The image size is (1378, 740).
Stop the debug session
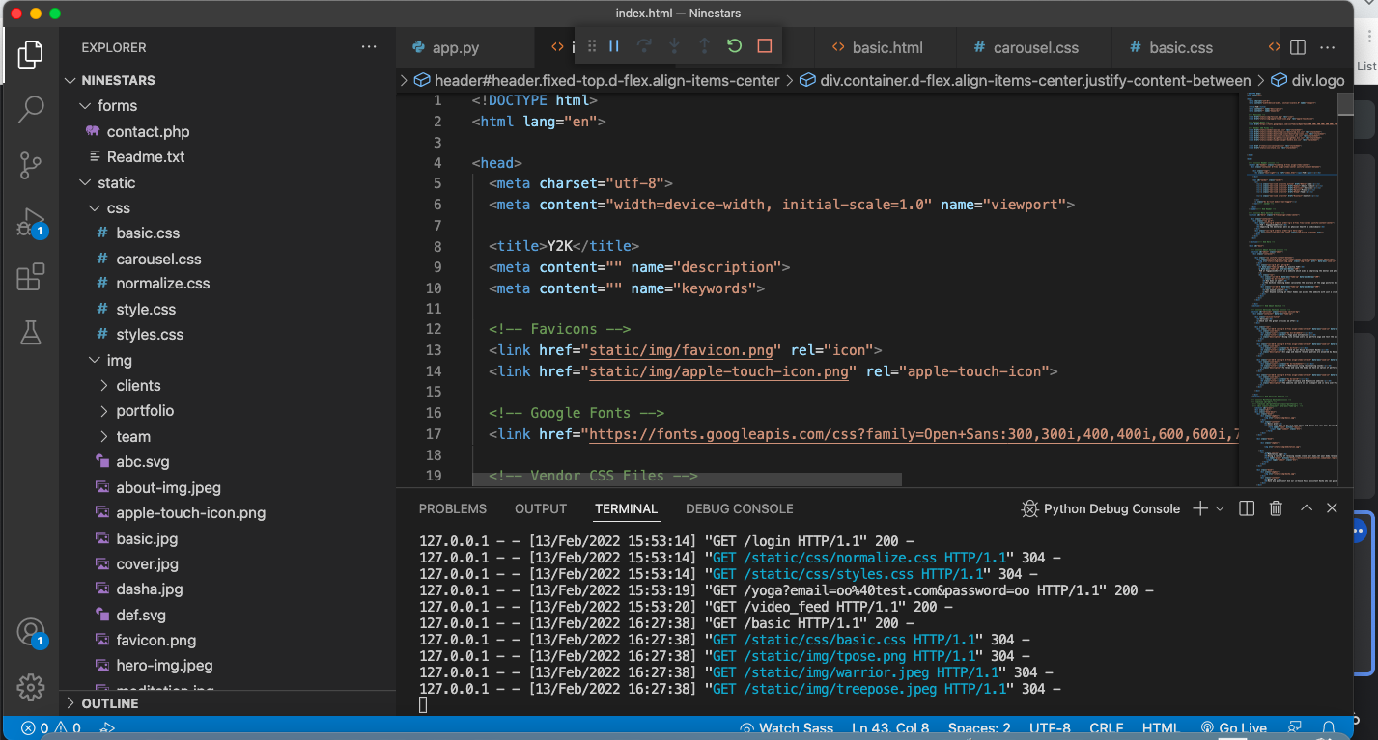764,46
